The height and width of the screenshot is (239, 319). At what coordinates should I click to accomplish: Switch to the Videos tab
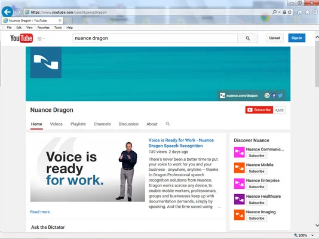56,124
